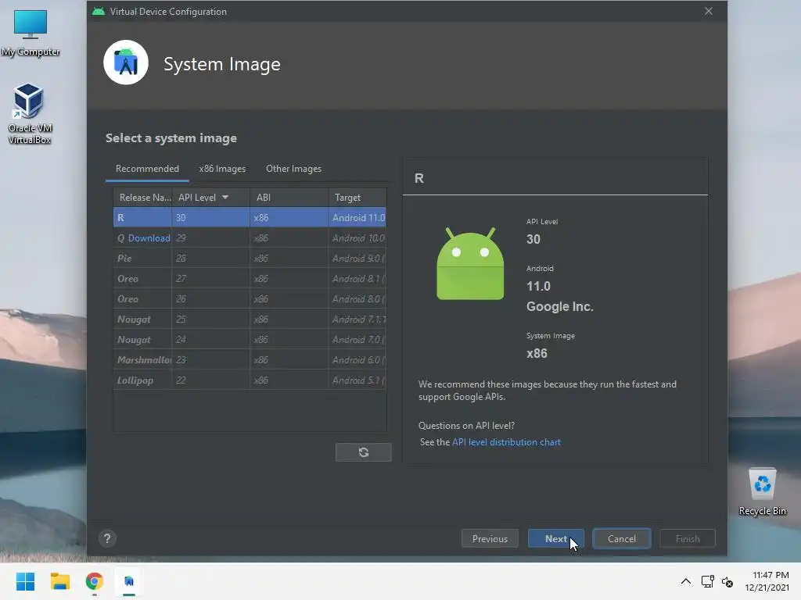Show hidden system tray icons
This screenshot has width=801, height=600.
coord(685,581)
